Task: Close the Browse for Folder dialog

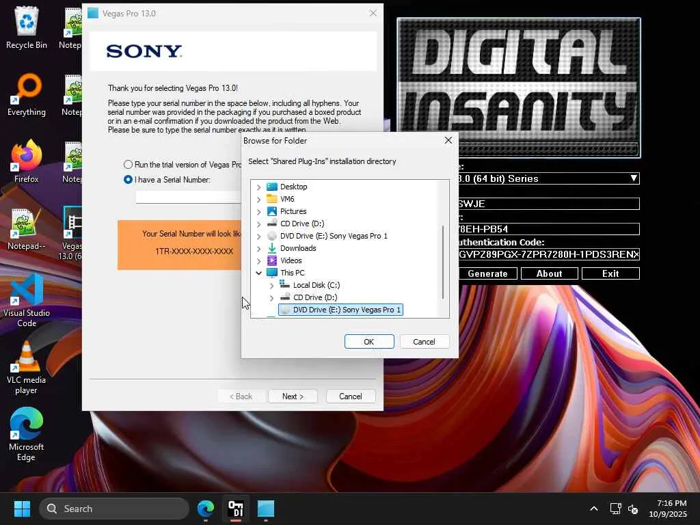Action: point(448,141)
